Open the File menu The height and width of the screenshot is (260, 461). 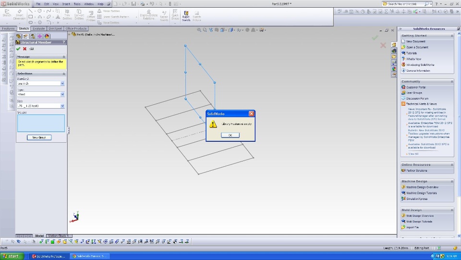pyautogui.click(x=38, y=4)
